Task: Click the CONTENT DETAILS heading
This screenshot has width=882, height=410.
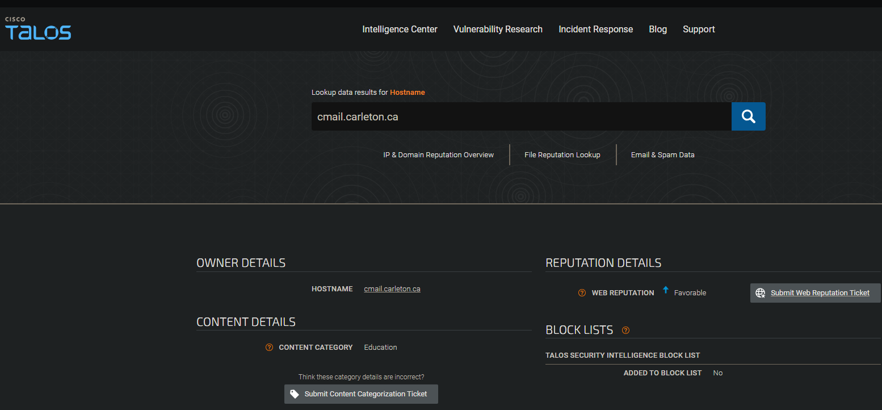Action: (x=246, y=322)
